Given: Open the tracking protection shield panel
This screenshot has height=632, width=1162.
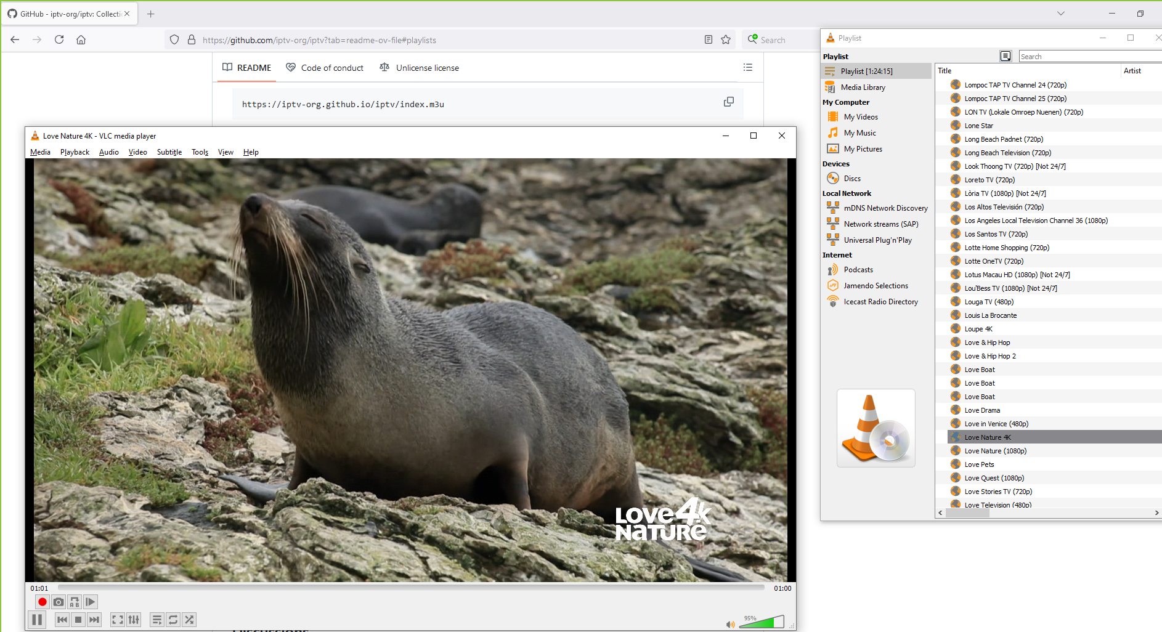Looking at the screenshot, I should 174,39.
